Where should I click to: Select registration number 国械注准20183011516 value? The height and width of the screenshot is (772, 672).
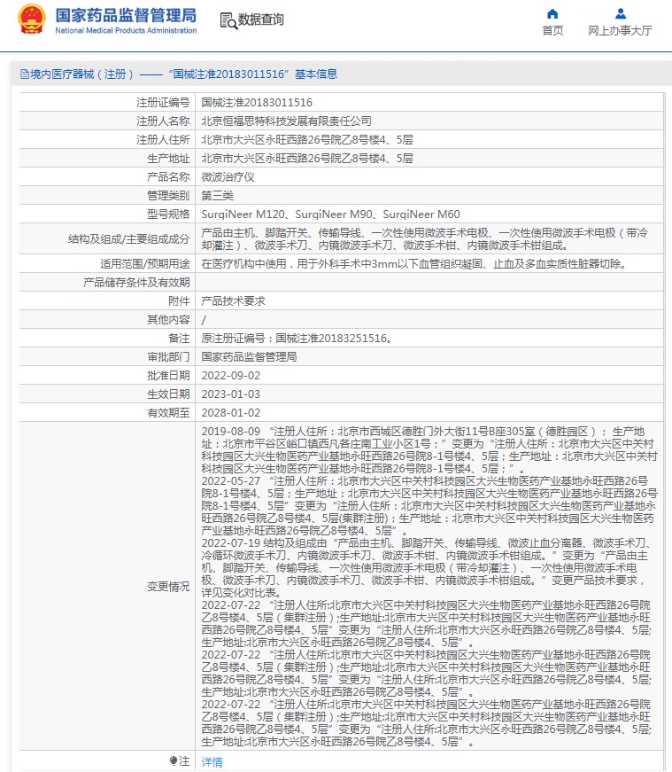pos(257,103)
